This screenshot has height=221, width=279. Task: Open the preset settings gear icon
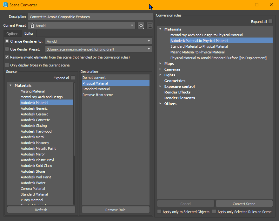click(141, 26)
